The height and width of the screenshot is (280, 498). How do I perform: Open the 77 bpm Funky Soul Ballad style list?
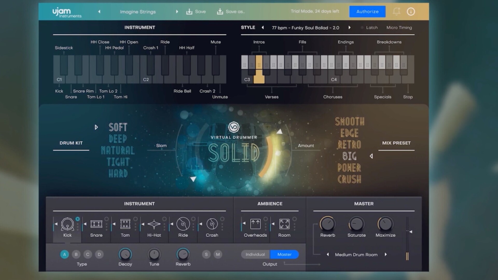click(306, 28)
